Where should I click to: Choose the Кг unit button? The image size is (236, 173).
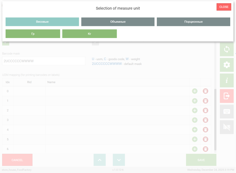click(89, 34)
